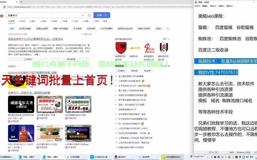Open a new browser tab with plus icon

click(21, 2)
